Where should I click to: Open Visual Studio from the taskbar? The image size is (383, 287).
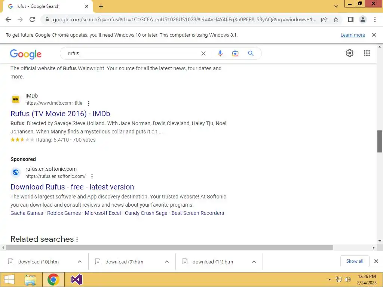pos(76,280)
